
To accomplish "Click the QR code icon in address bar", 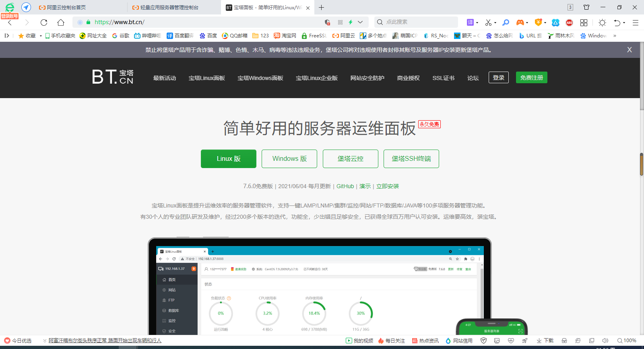I will (x=341, y=22).
